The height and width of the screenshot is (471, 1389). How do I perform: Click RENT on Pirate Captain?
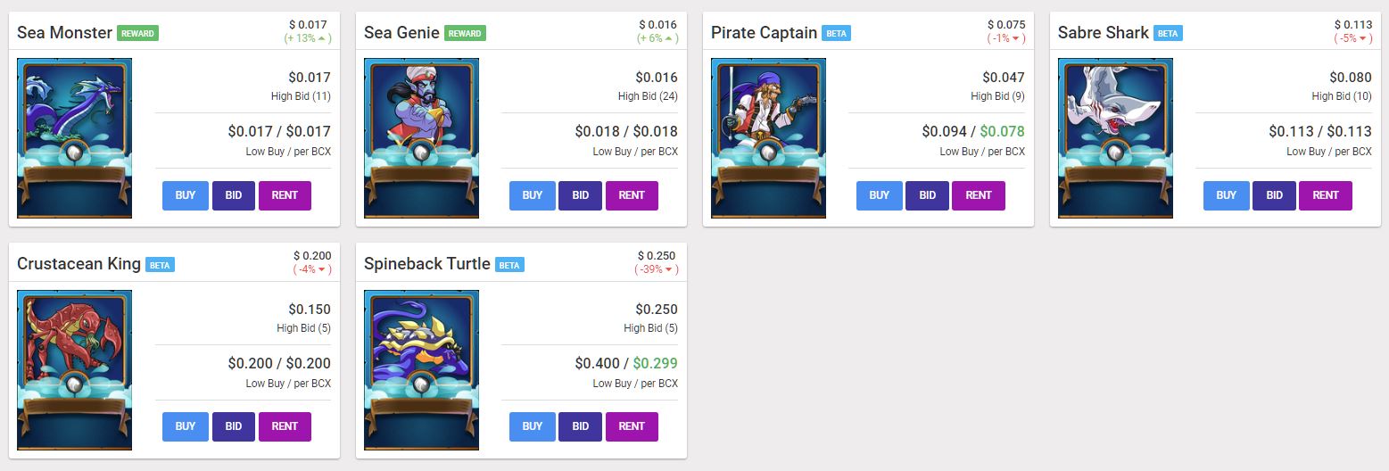click(978, 195)
